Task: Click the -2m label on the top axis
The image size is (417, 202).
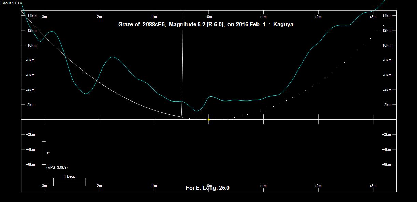Action: 99,17
